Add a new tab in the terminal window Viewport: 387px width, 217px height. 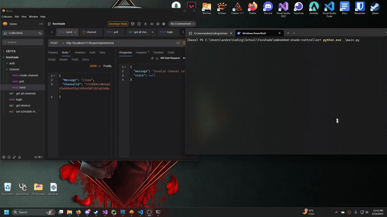click(x=288, y=33)
